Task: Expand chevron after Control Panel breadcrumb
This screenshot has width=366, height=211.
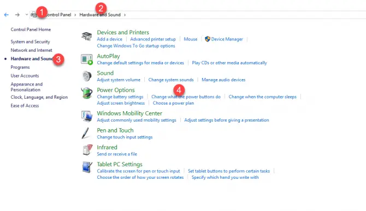Action: 75,15
